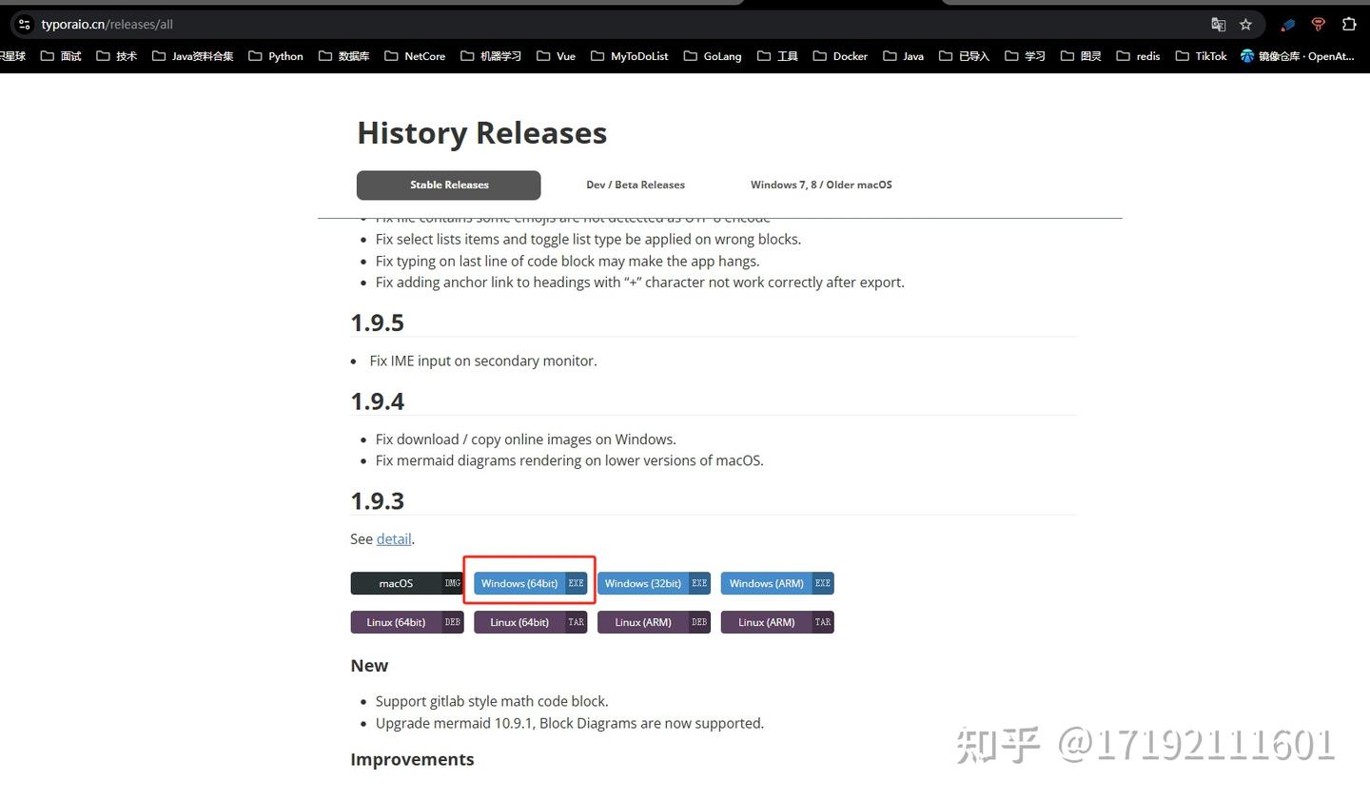Open the GoLang bookmark folder

pyautogui.click(x=713, y=56)
